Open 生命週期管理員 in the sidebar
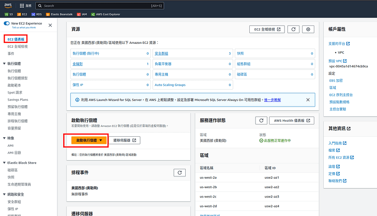Screen dimensions: 377x216 [x=19, y=184]
